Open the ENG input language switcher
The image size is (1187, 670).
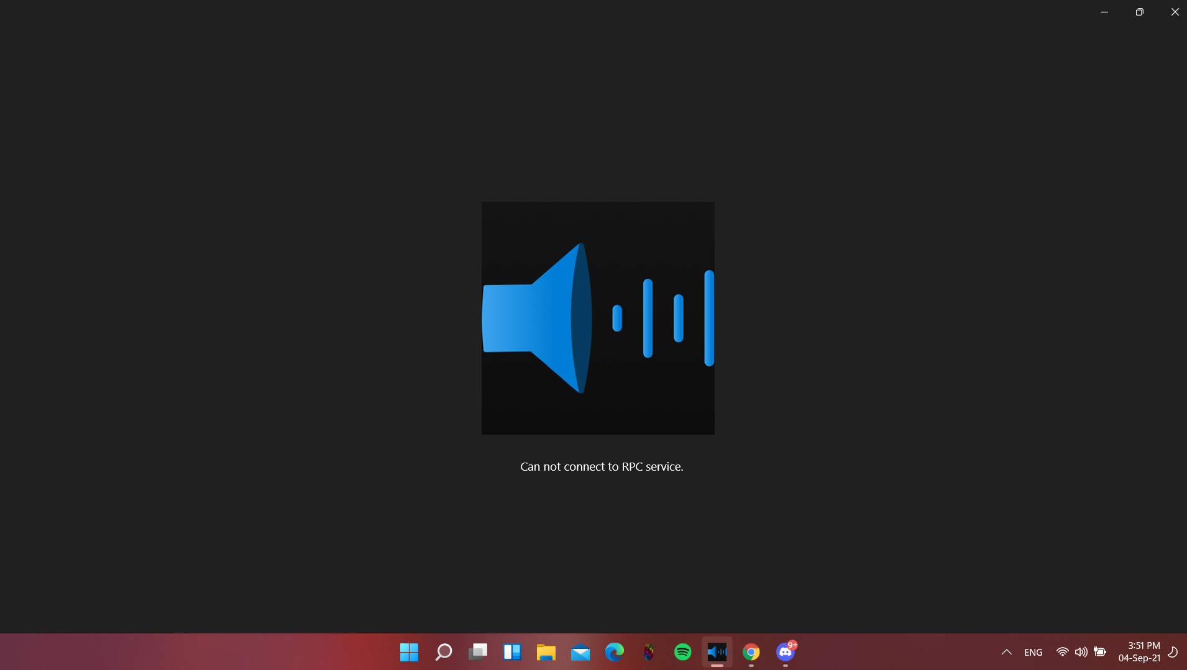pos(1033,652)
